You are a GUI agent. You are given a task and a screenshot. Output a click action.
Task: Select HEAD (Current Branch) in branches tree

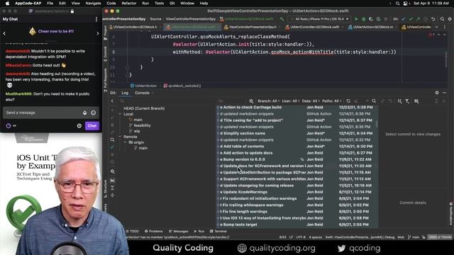144,108
